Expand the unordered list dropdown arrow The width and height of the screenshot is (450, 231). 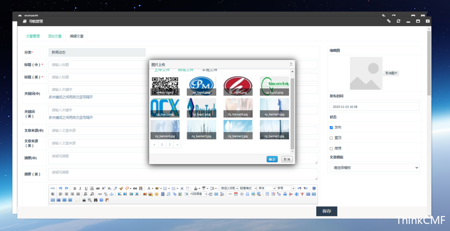pyautogui.click(x=177, y=189)
